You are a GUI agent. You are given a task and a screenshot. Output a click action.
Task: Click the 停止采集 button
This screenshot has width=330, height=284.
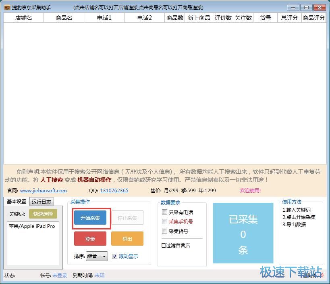click(x=127, y=218)
